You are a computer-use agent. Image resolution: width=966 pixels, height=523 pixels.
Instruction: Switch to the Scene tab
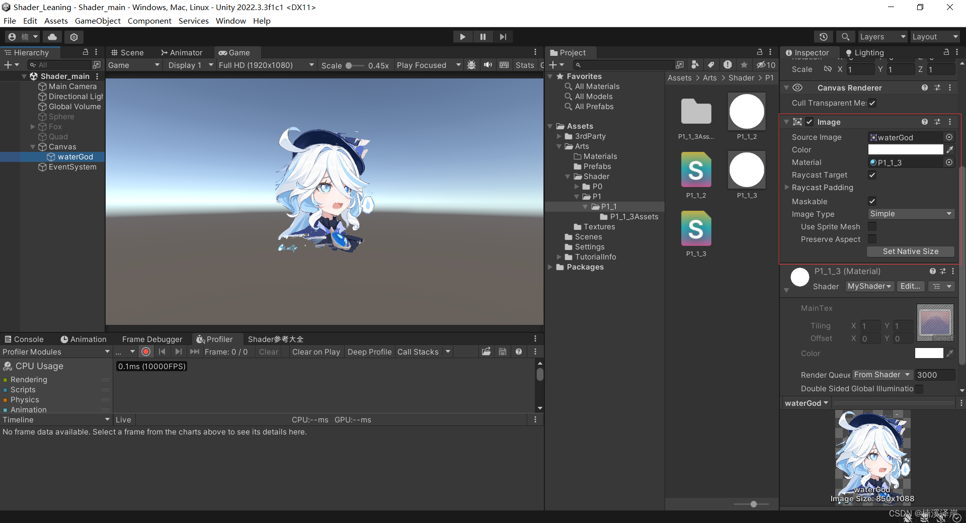pyautogui.click(x=127, y=52)
